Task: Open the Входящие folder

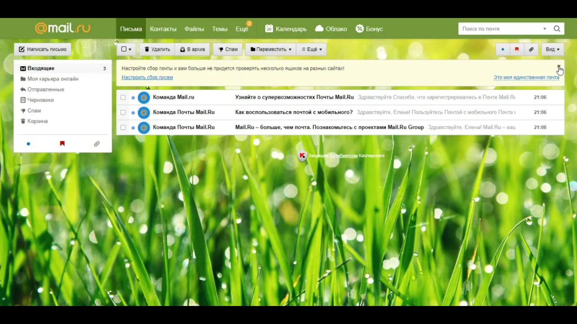Action: point(63,68)
